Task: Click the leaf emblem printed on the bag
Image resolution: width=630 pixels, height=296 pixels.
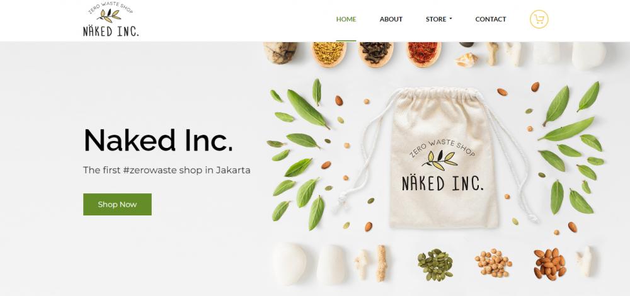Action: (x=440, y=160)
